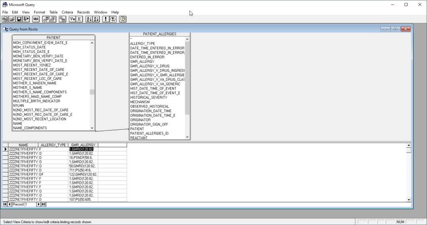The image size is (427, 225).
Task: Select the GMR_ALLERGY column header
Action: tap(83, 145)
